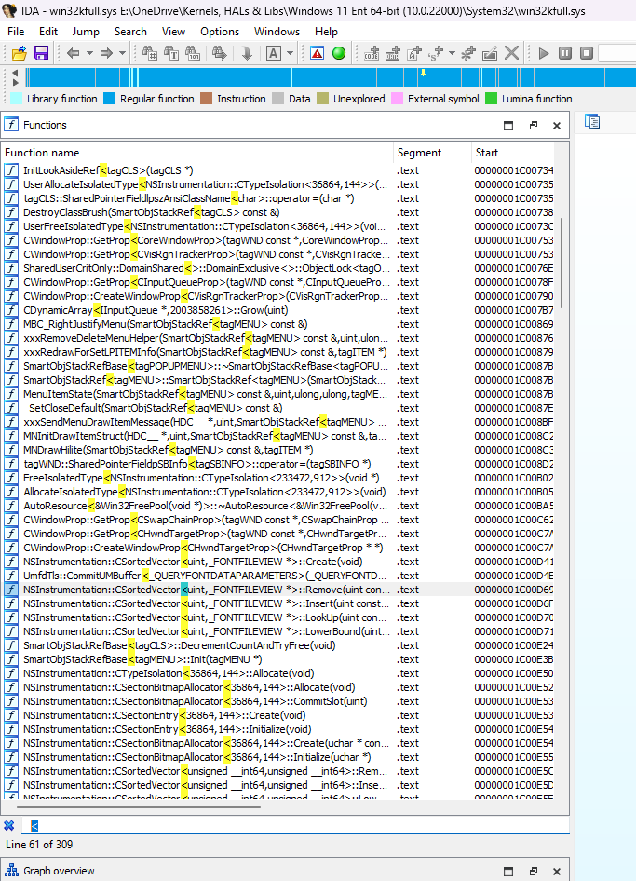Click the Save database floppy icon
Image resolution: width=636 pixels, height=881 pixels.
[41, 53]
